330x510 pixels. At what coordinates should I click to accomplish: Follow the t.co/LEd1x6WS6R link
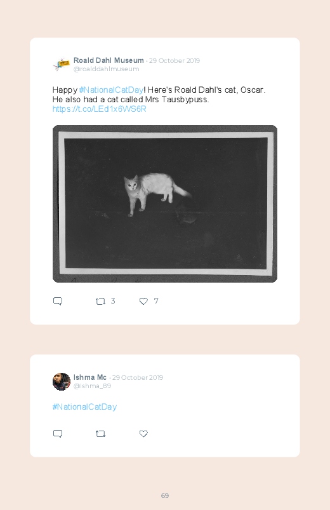[99, 109]
